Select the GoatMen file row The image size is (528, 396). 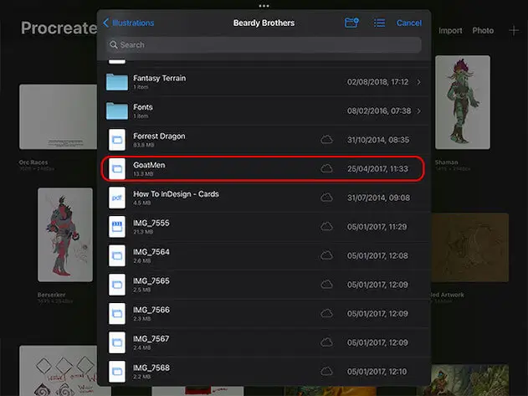[x=264, y=168]
